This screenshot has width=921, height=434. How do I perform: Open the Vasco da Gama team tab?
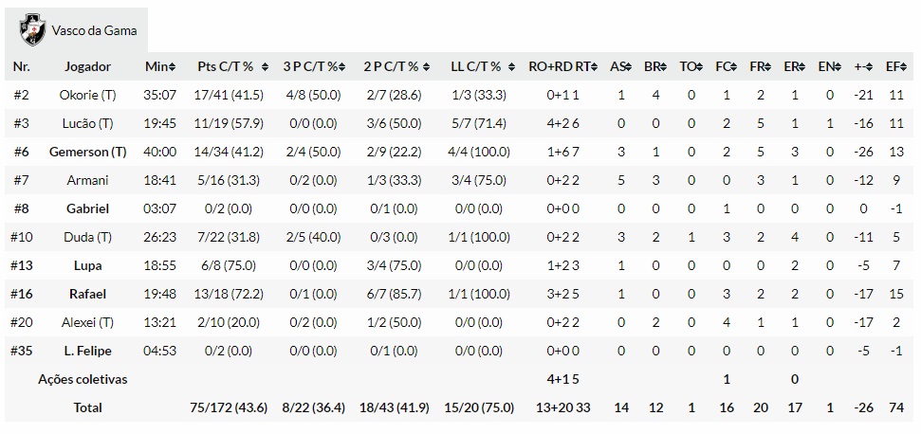[x=93, y=29]
